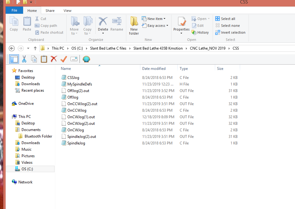
Task: Click the orange checkmark properties toolbar icon
Action: [64, 59]
